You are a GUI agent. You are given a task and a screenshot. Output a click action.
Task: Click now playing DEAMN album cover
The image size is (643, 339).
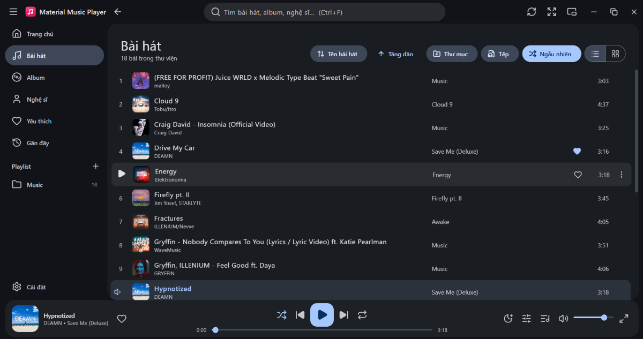click(x=25, y=319)
